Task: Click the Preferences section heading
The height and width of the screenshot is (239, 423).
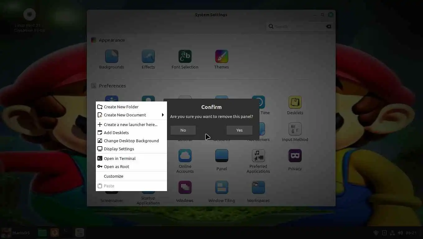Action: (x=112, y=86)
